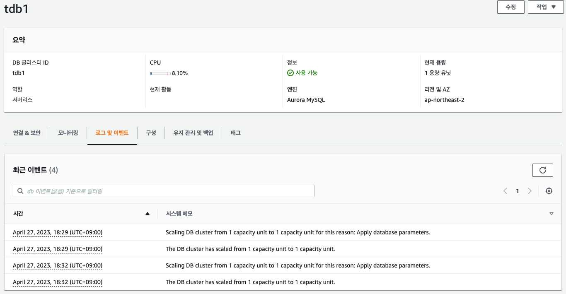This screenshot has width=566, height=294.
Task: Sort by 시스템 메모 column arrow
Action: tap(551, 214)
